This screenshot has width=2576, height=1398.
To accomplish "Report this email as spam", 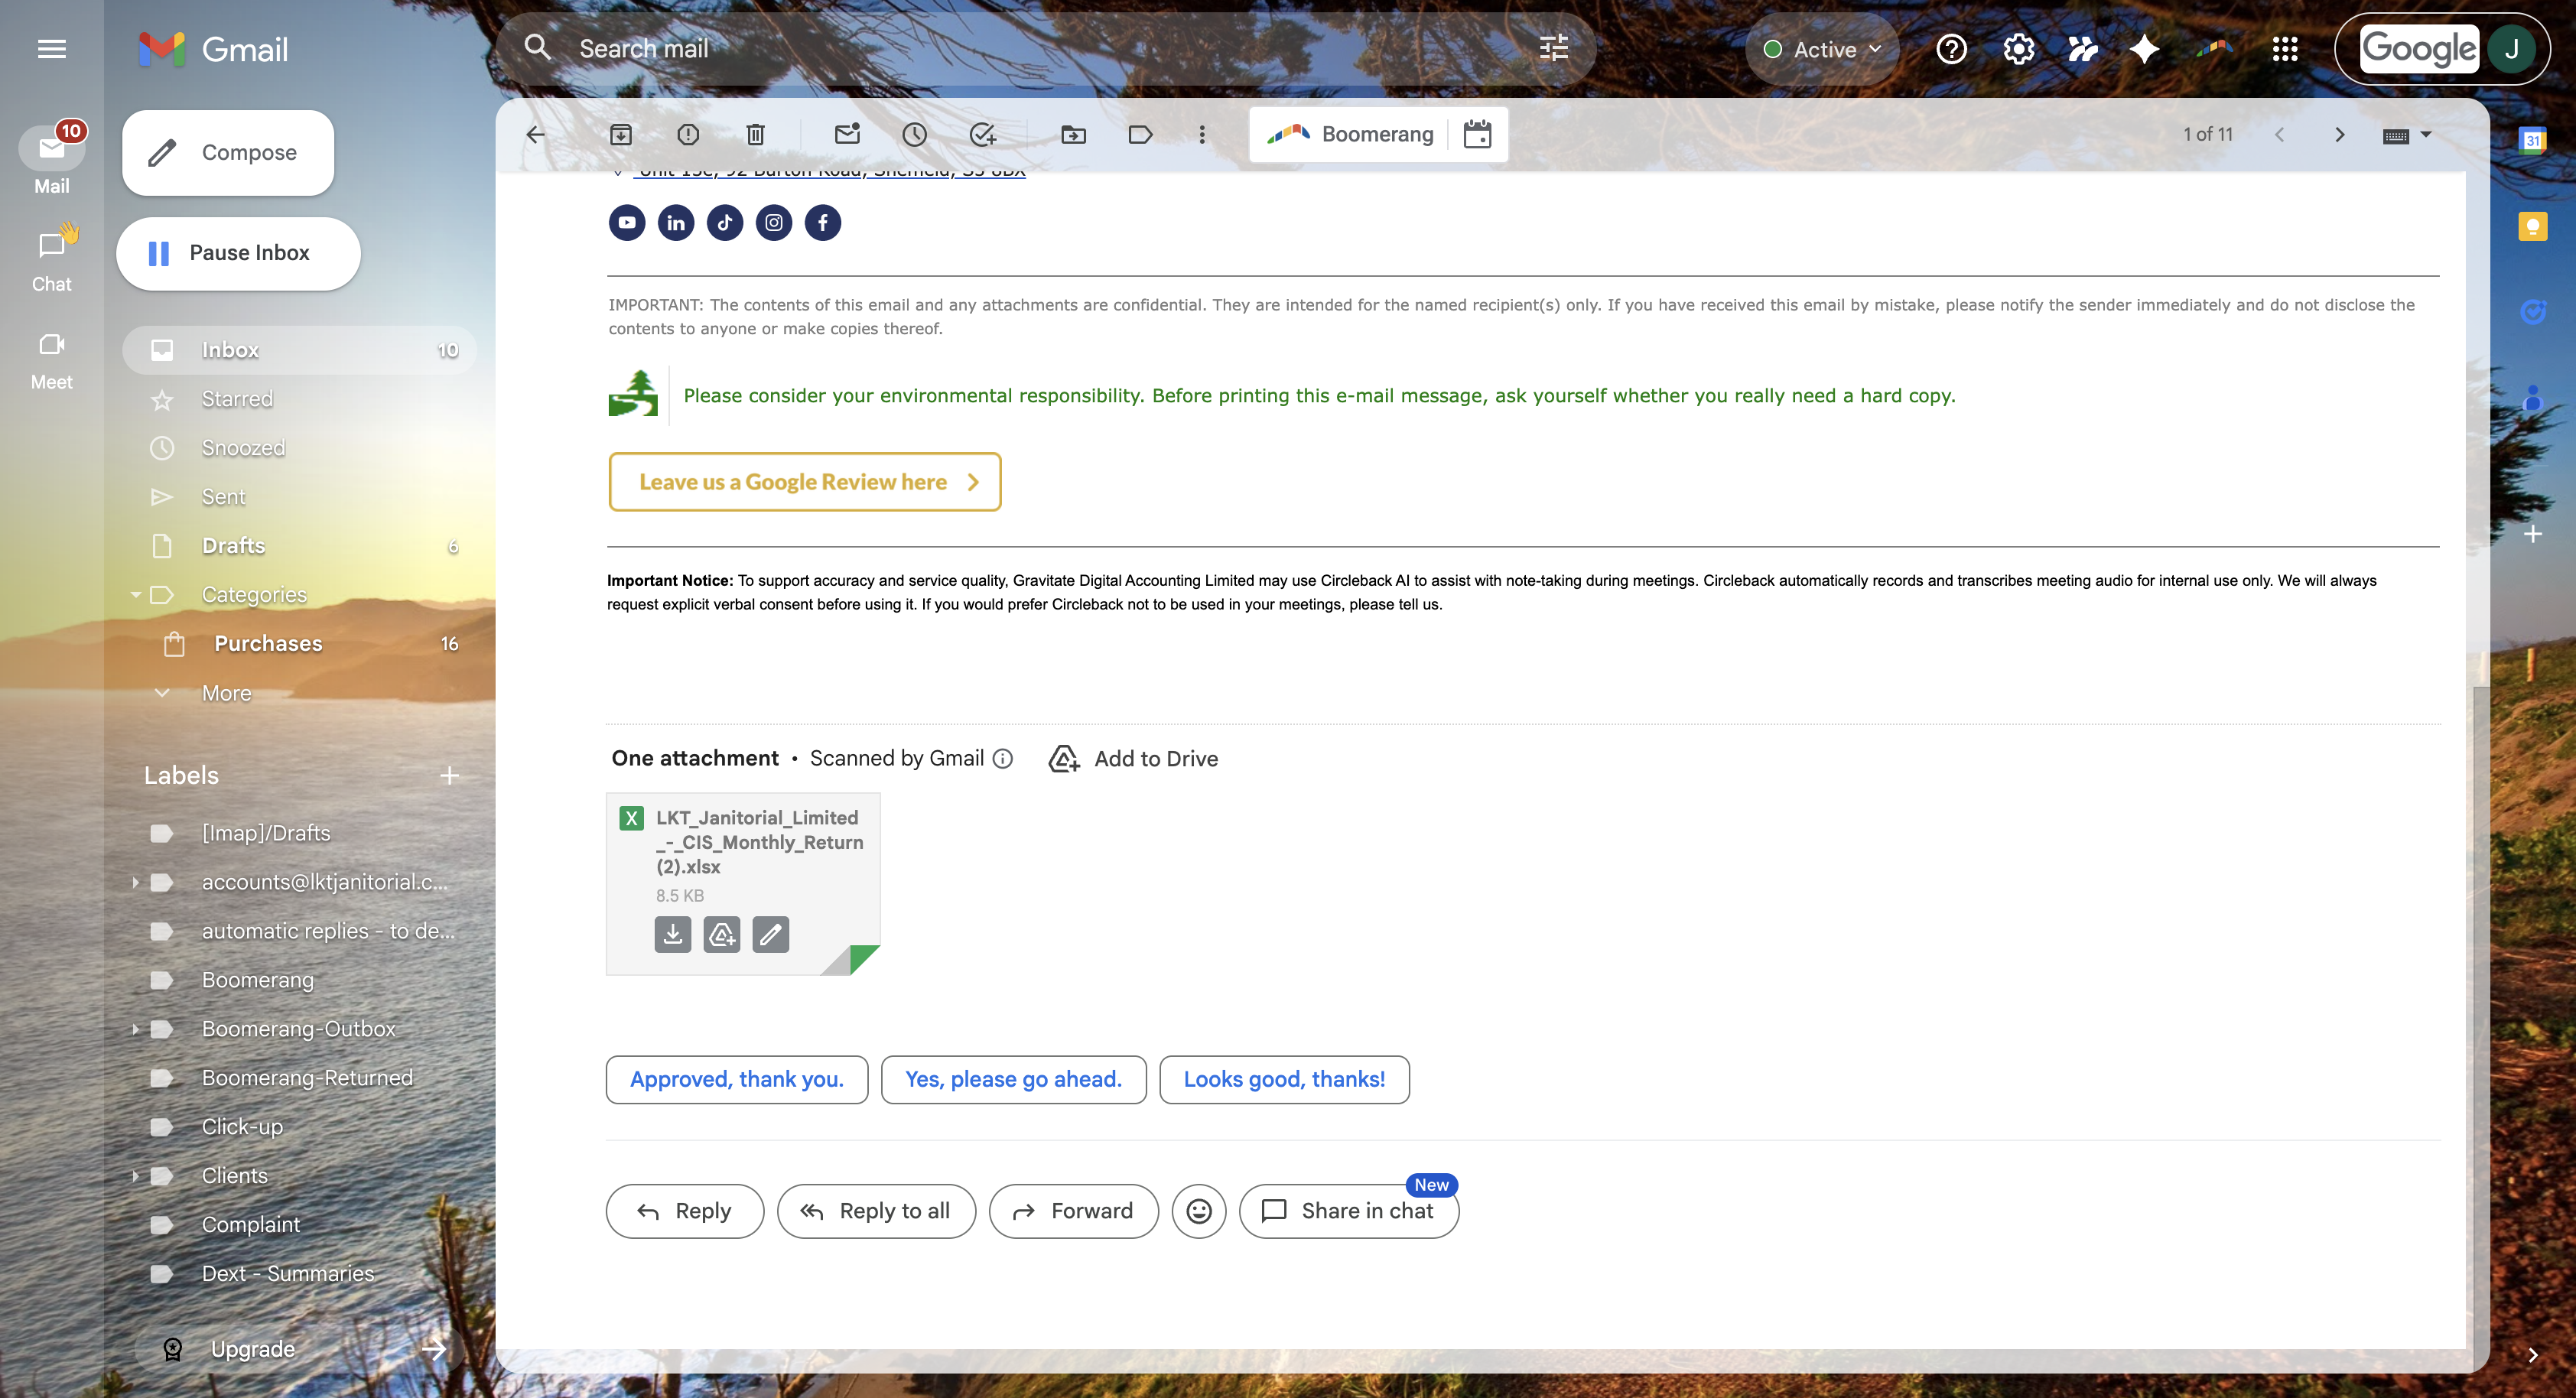I will [x=688, y=134].
